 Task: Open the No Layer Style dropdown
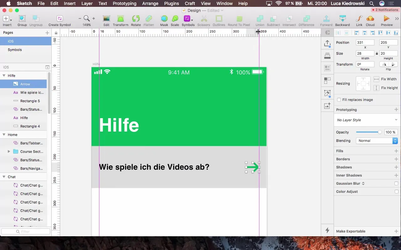point(367,120)
